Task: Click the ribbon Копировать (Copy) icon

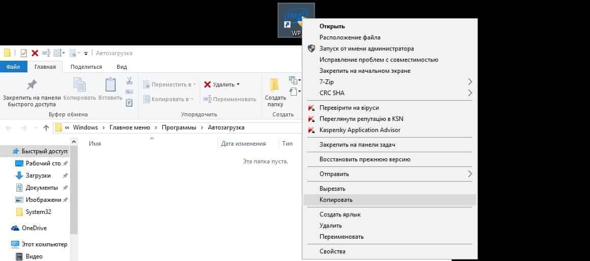Action: click(80, 85)
